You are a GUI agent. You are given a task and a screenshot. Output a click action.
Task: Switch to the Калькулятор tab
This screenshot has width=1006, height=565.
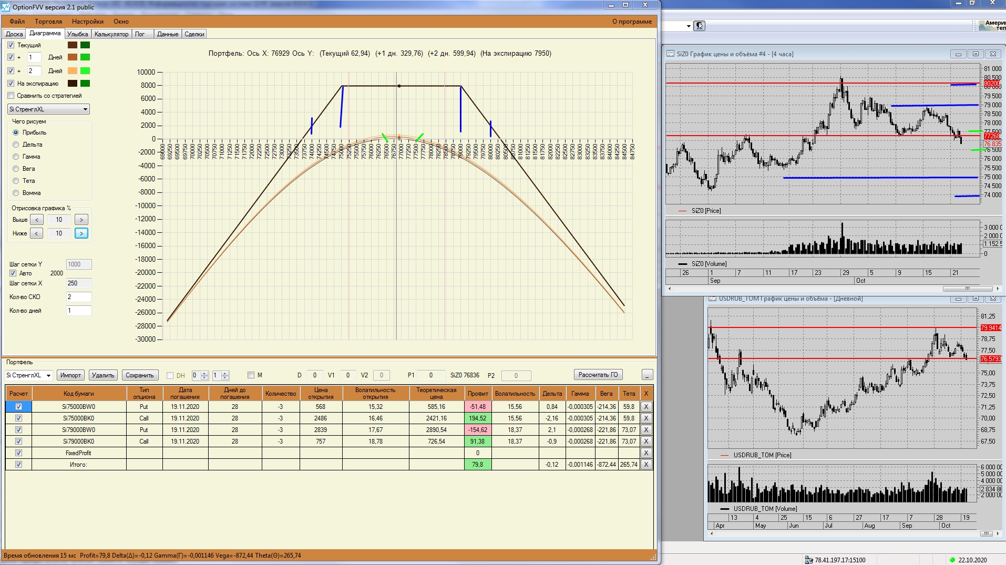pos(111,34)
